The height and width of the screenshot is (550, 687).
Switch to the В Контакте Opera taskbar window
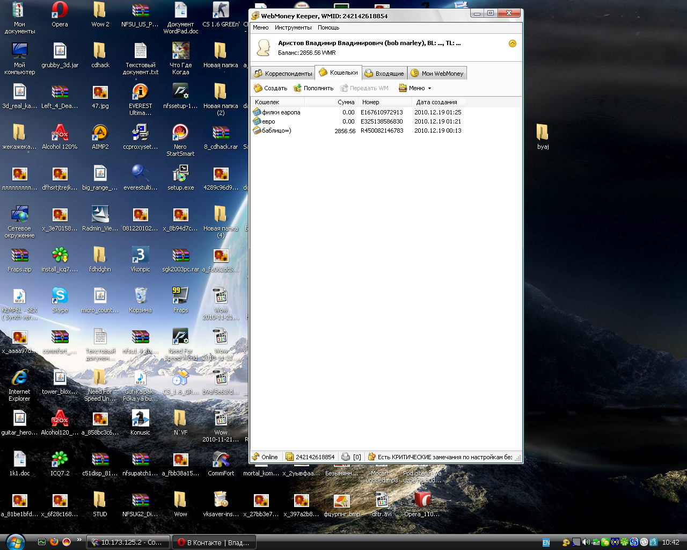click(x=215, y=542)
